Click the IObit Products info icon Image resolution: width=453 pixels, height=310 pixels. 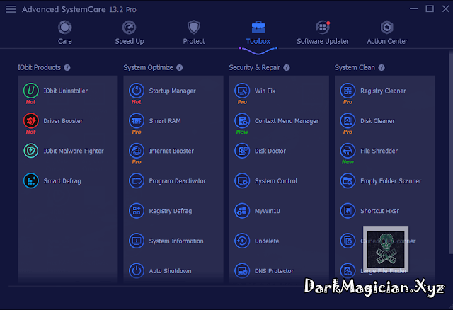click(x=67, y=68)
